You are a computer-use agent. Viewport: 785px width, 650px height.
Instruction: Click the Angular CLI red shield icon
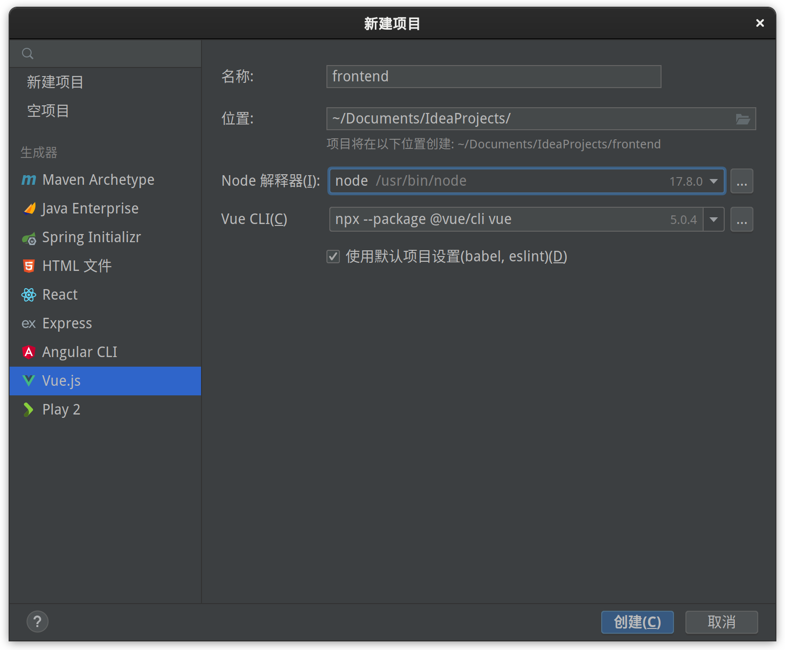point(29,352)
